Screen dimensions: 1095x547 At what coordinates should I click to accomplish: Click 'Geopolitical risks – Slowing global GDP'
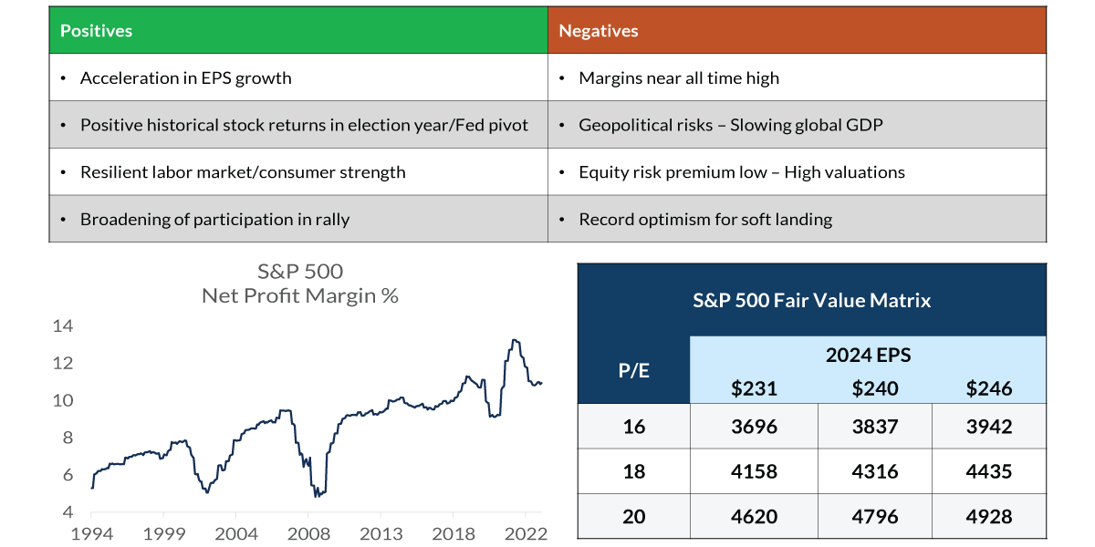[x=730, y=125]
